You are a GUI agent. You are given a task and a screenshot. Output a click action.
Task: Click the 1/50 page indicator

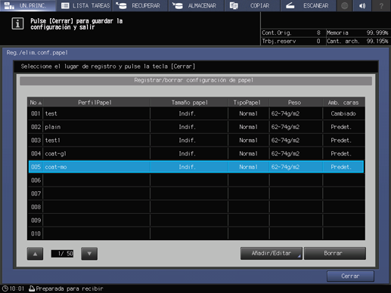pos(62,254)
